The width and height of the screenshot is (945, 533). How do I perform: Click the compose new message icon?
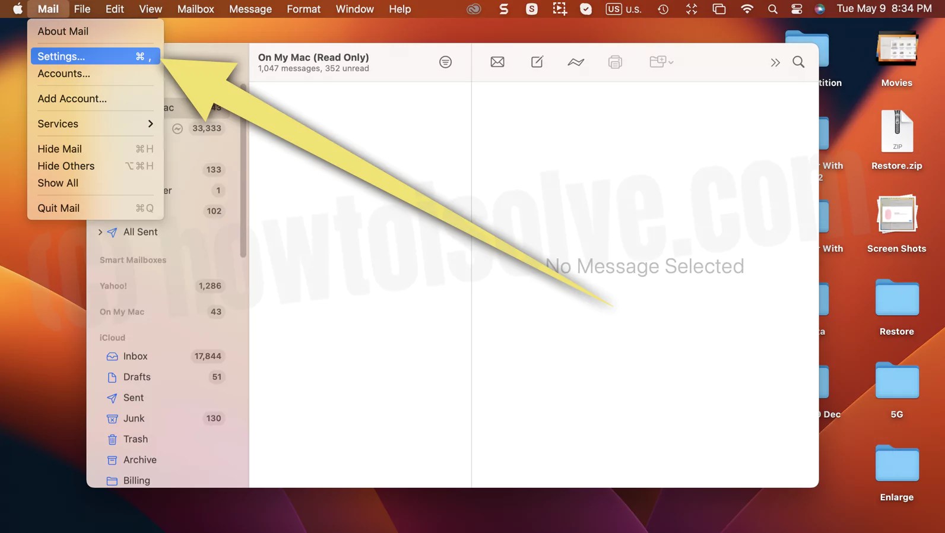[537, 62]
